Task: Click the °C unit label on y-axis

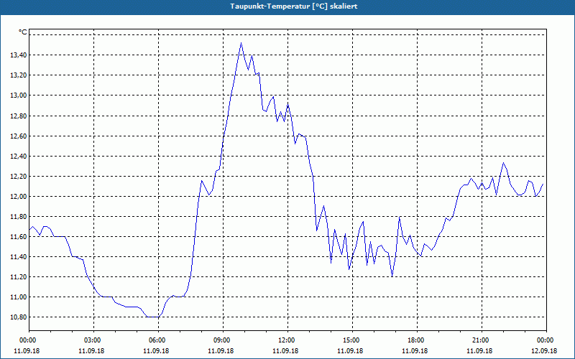Action: click(23, 32)
